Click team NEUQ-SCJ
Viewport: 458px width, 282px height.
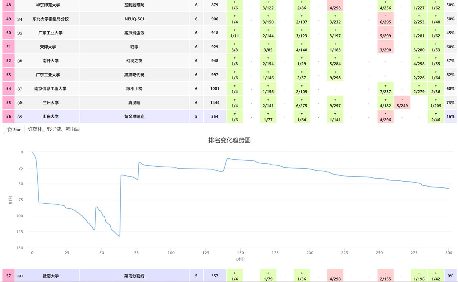[x=134, y=19]
